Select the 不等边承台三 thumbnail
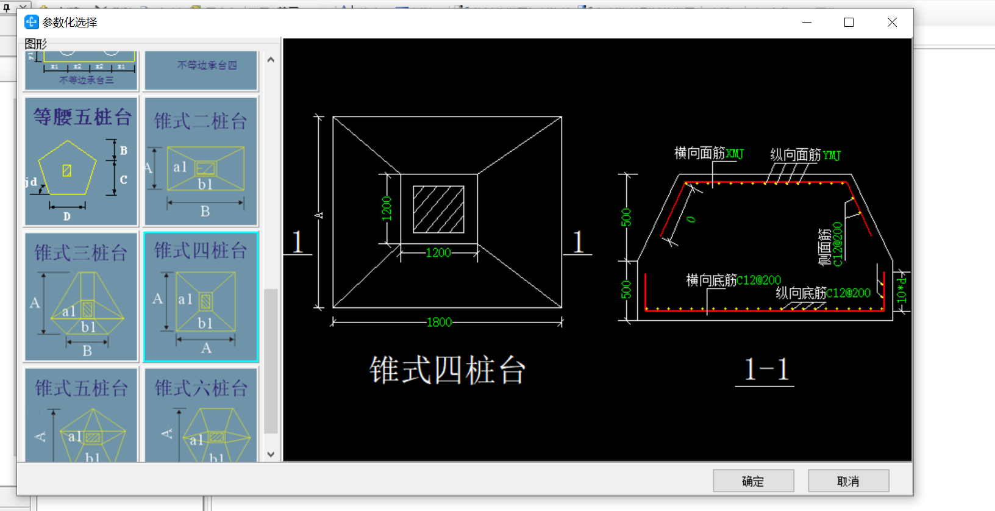Screen dimensions: 995x511 [x=81, y=70]
